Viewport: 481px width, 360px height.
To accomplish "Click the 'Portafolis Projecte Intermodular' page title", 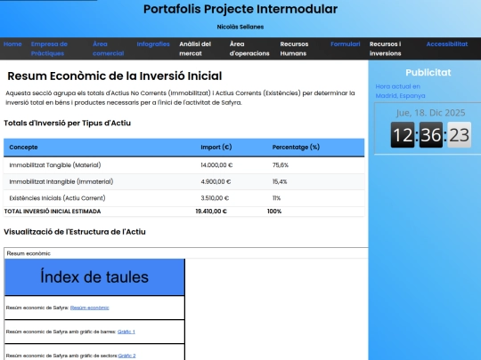I will point(240,9).
